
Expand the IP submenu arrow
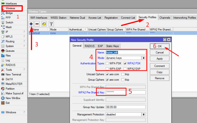pos(25,32)
